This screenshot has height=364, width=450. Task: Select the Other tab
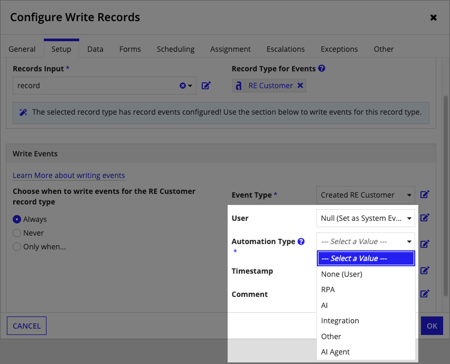pyautogui.click(x=383, y=49)
